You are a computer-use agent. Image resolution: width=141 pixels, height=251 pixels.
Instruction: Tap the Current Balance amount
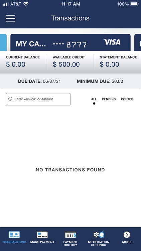coord(16,64)
